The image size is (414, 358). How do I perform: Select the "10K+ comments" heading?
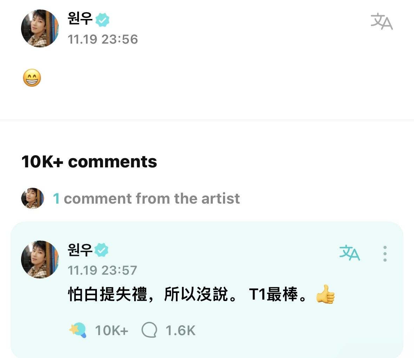click(x=89, y=162)
